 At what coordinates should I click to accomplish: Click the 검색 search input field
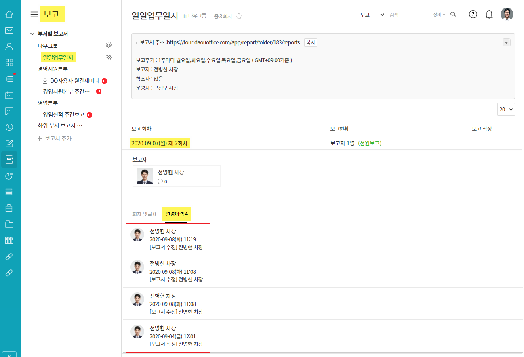pyautogui.click(x=408, y=15)
